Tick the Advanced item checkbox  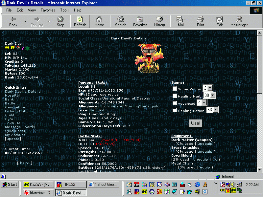(174, 103)
